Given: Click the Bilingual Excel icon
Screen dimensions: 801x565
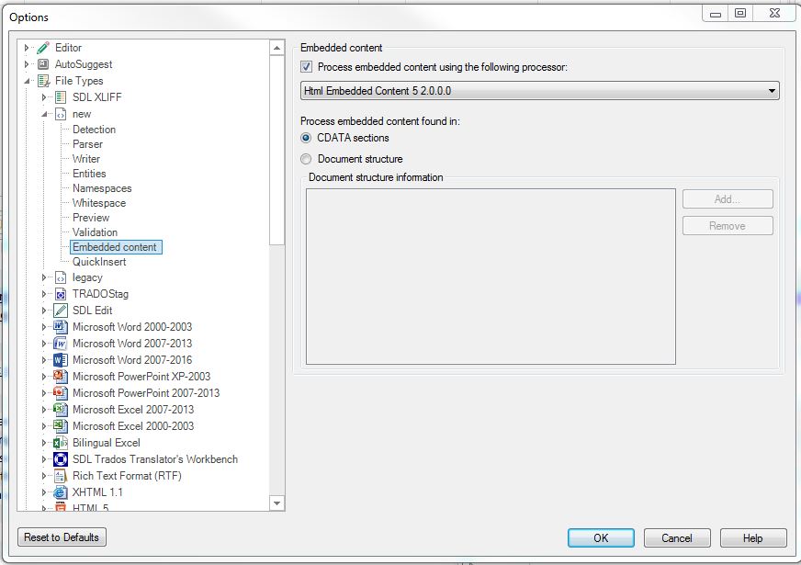Looking at the screenshot, I should [61, 443].
